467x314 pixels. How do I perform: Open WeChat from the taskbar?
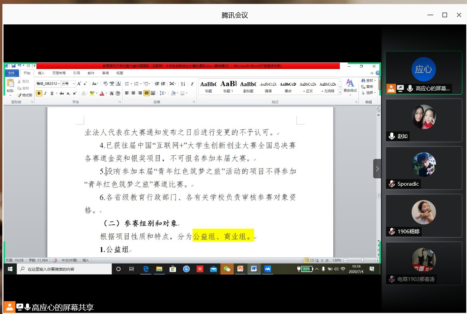pyautogui.click(x=226, y=269)
